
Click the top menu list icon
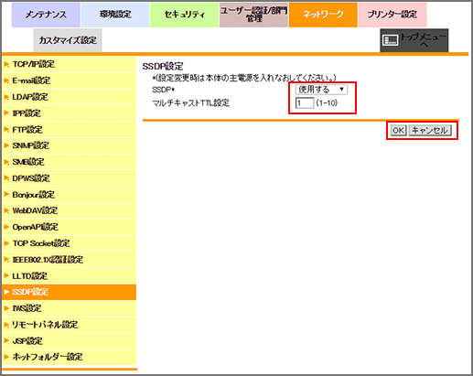(391, 40)
